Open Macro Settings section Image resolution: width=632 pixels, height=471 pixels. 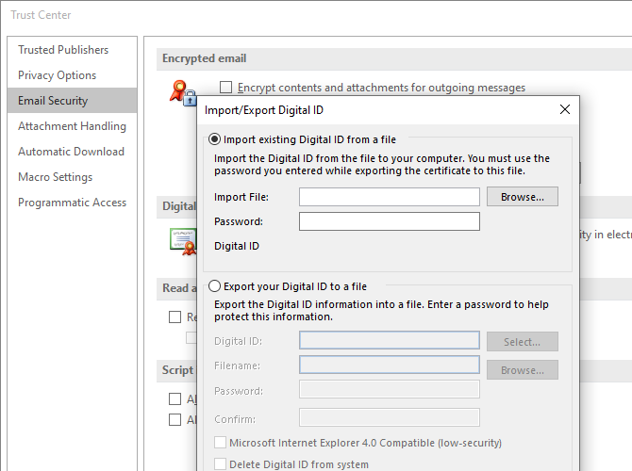click(55, 177)
